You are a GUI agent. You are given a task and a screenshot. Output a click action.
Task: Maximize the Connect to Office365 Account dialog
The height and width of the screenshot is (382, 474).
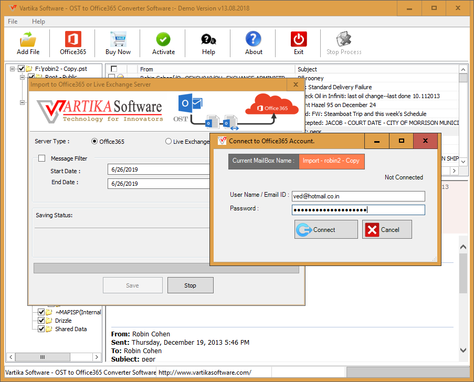(x=401, y=141)
